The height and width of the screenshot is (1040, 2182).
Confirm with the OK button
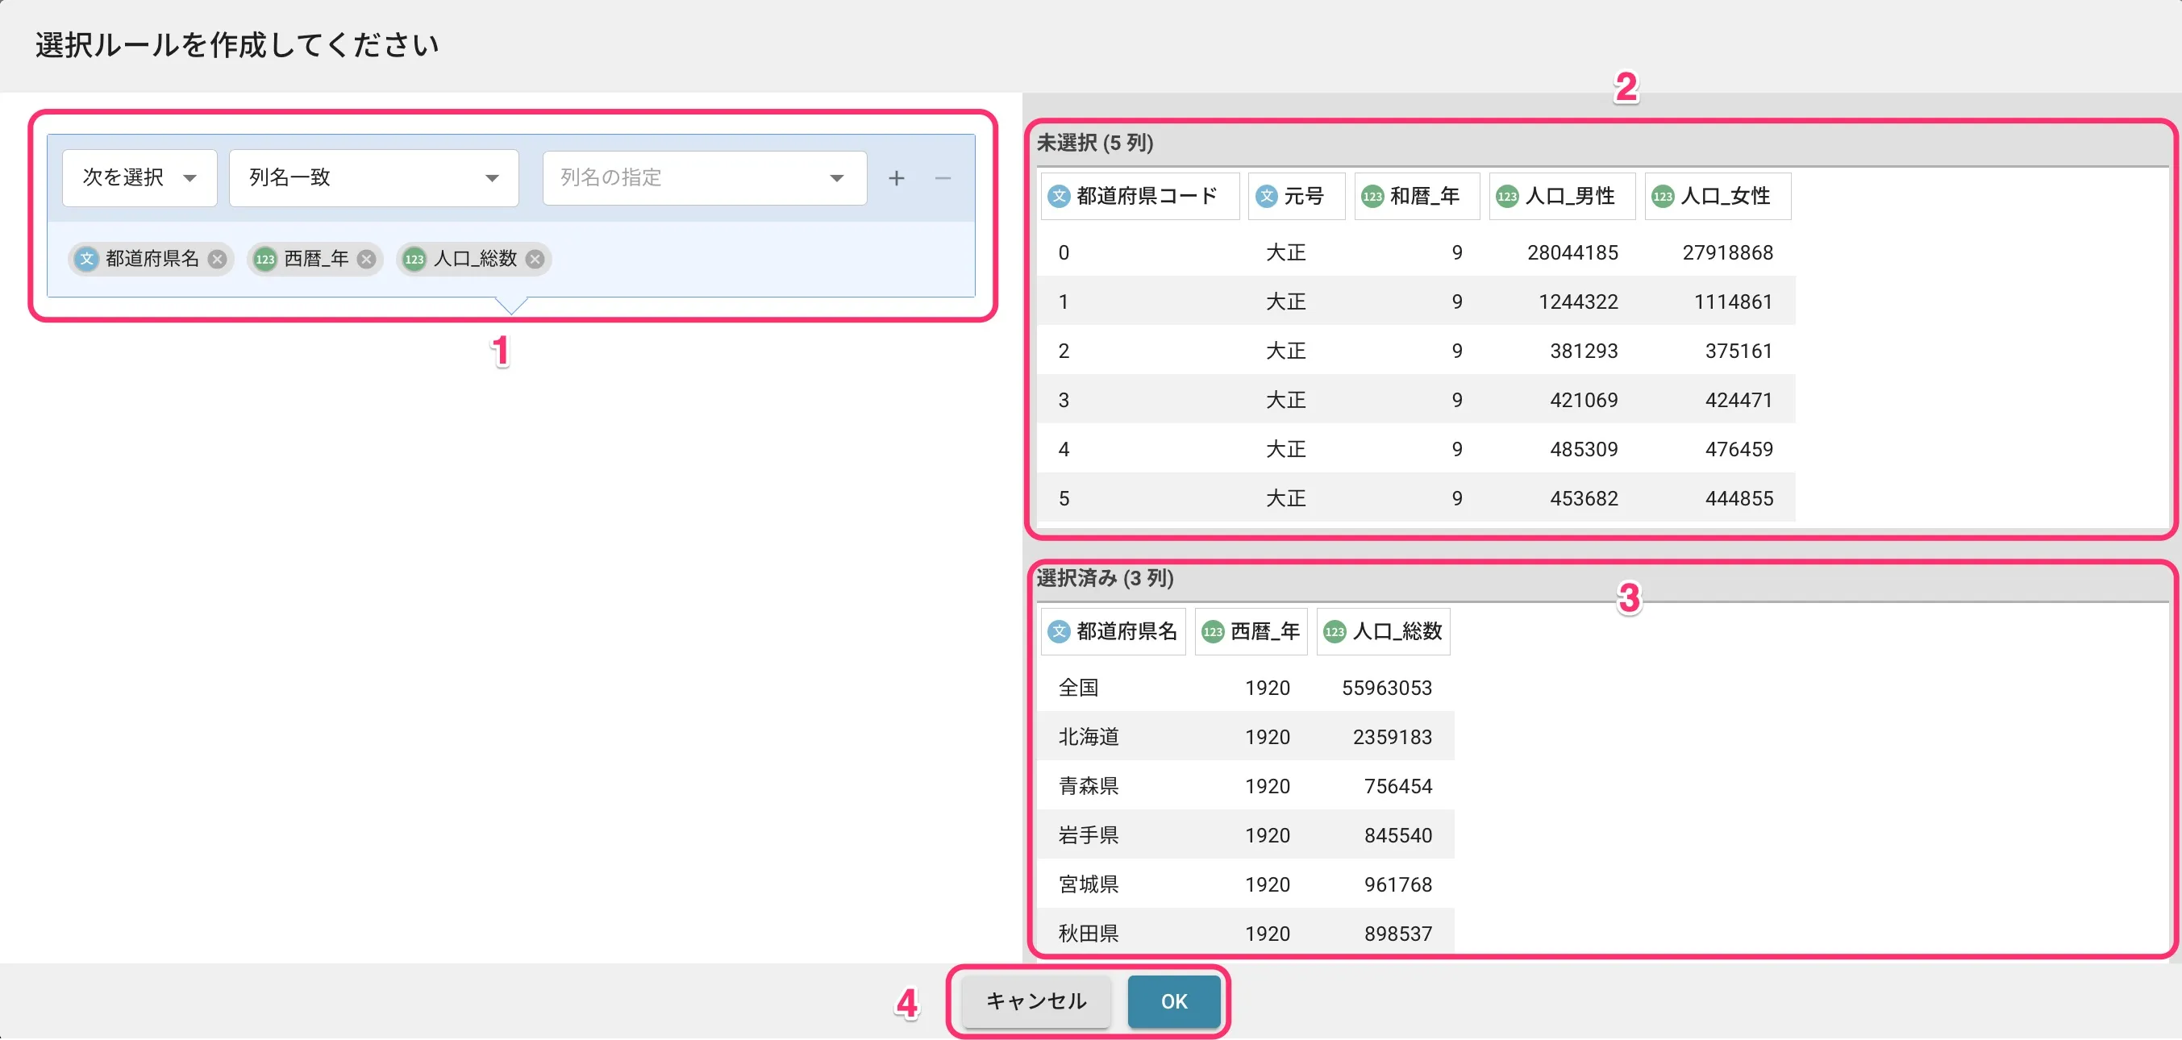coord(1174,1002)
